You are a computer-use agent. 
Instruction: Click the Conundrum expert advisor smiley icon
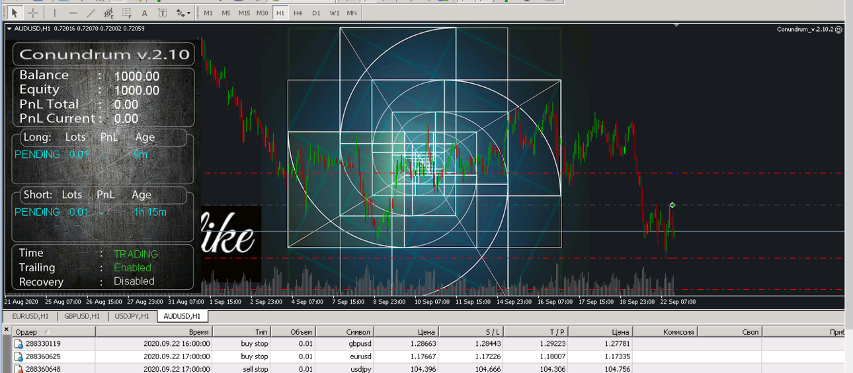coord(839,29)
